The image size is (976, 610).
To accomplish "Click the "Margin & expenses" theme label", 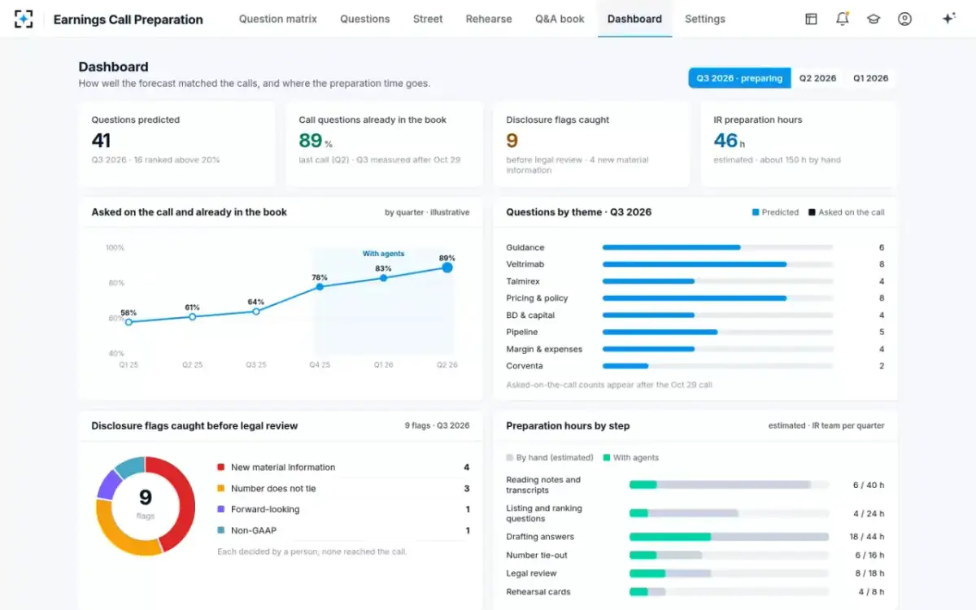I will 544,349.
